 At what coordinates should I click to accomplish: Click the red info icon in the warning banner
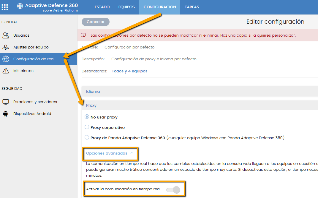(83, 35)
